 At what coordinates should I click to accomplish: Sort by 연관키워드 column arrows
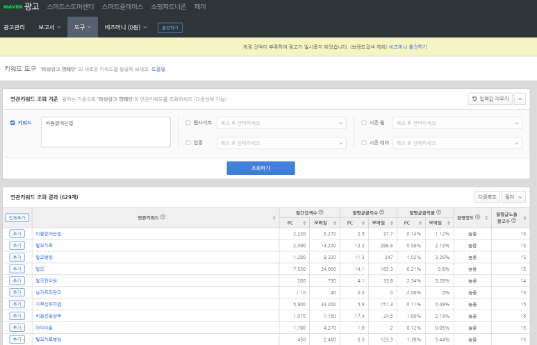coord(274,218)
